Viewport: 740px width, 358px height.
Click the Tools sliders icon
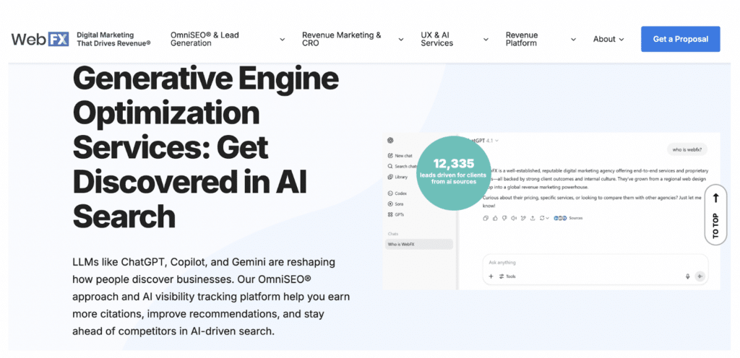[502, 276]
